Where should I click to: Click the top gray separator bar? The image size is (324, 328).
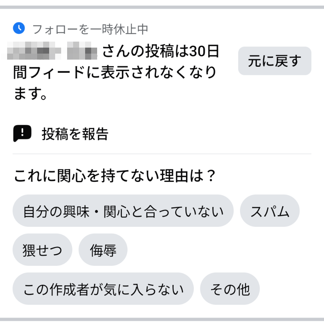click(x=162, y=7)
